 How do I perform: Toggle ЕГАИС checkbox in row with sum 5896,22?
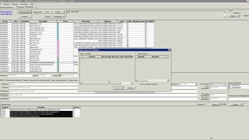(128, 41)
